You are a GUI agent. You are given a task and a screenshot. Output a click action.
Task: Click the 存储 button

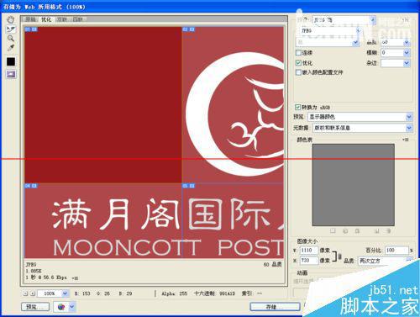[x=275, y=307]
